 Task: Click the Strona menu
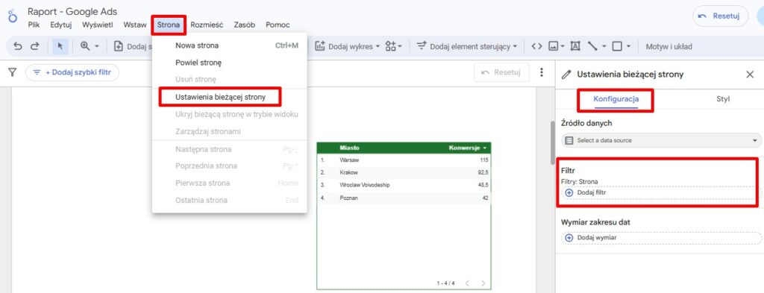(169, 25)
